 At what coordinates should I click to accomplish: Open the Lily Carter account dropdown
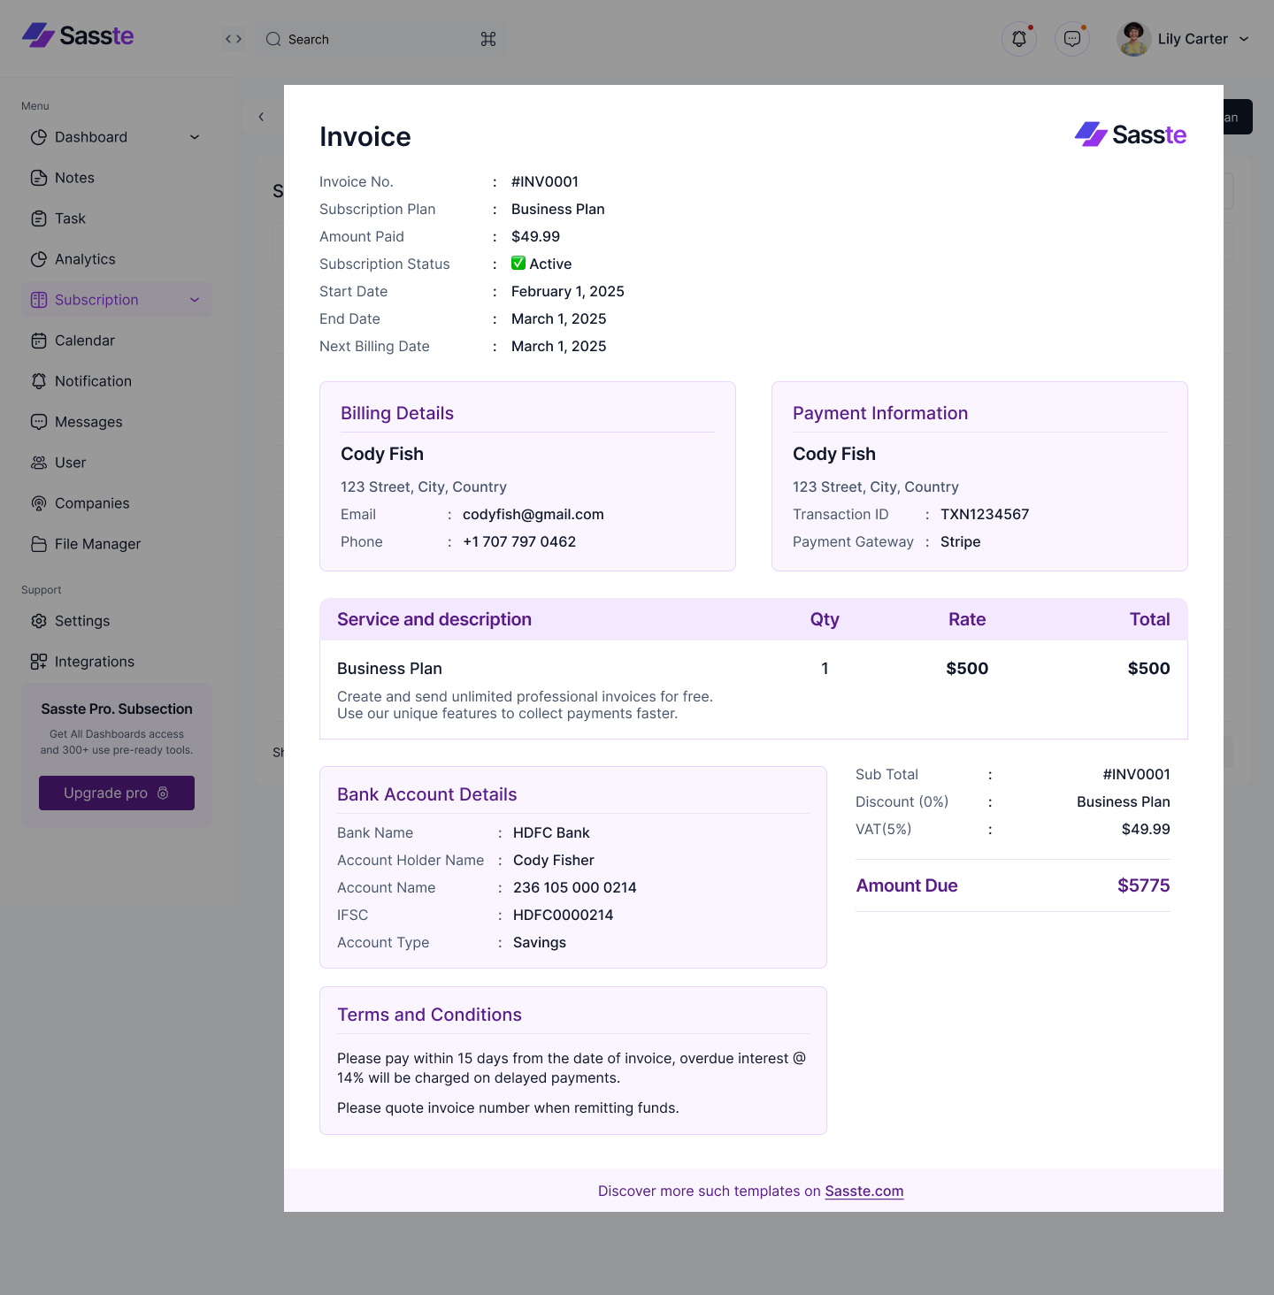click(1245, 38)
